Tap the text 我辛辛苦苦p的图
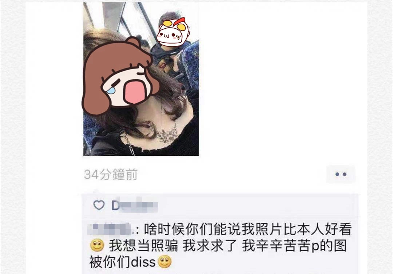Screen dimensions: 393x274 tap(294, 245)
